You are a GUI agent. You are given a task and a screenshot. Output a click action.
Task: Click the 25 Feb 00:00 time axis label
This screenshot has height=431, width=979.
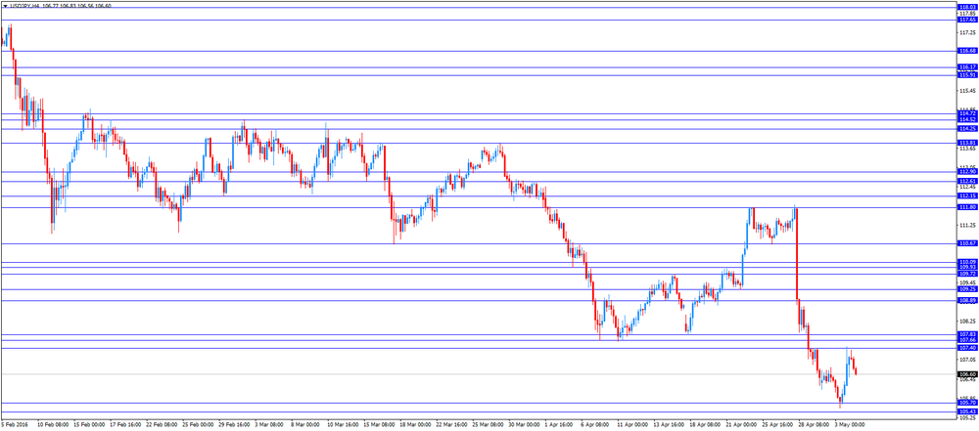pos(199,424)
